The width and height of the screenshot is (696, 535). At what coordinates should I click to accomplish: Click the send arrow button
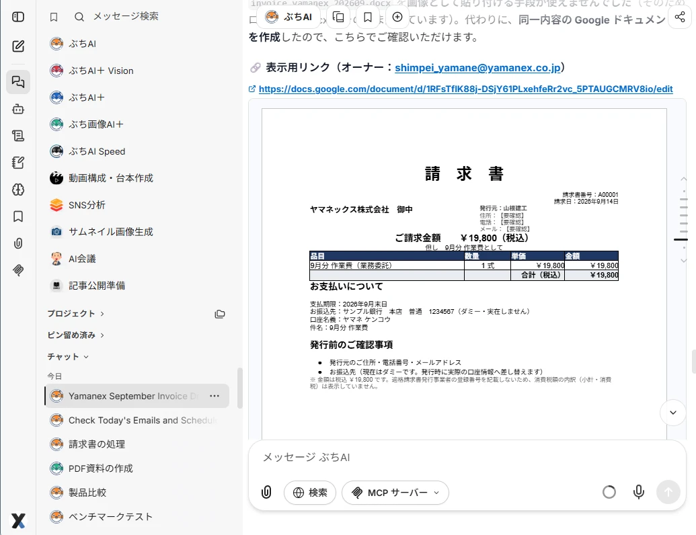668,492
